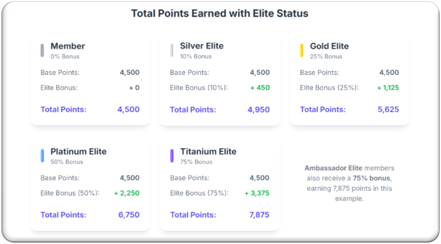
Task: Click Member total points value 4,500
Action: (x=128, y=109)
